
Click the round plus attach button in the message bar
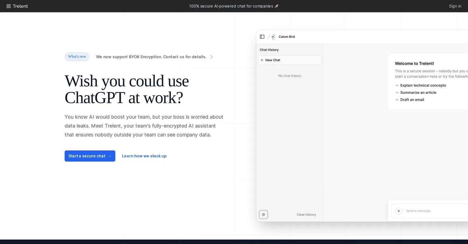click(x=399, y=211)
